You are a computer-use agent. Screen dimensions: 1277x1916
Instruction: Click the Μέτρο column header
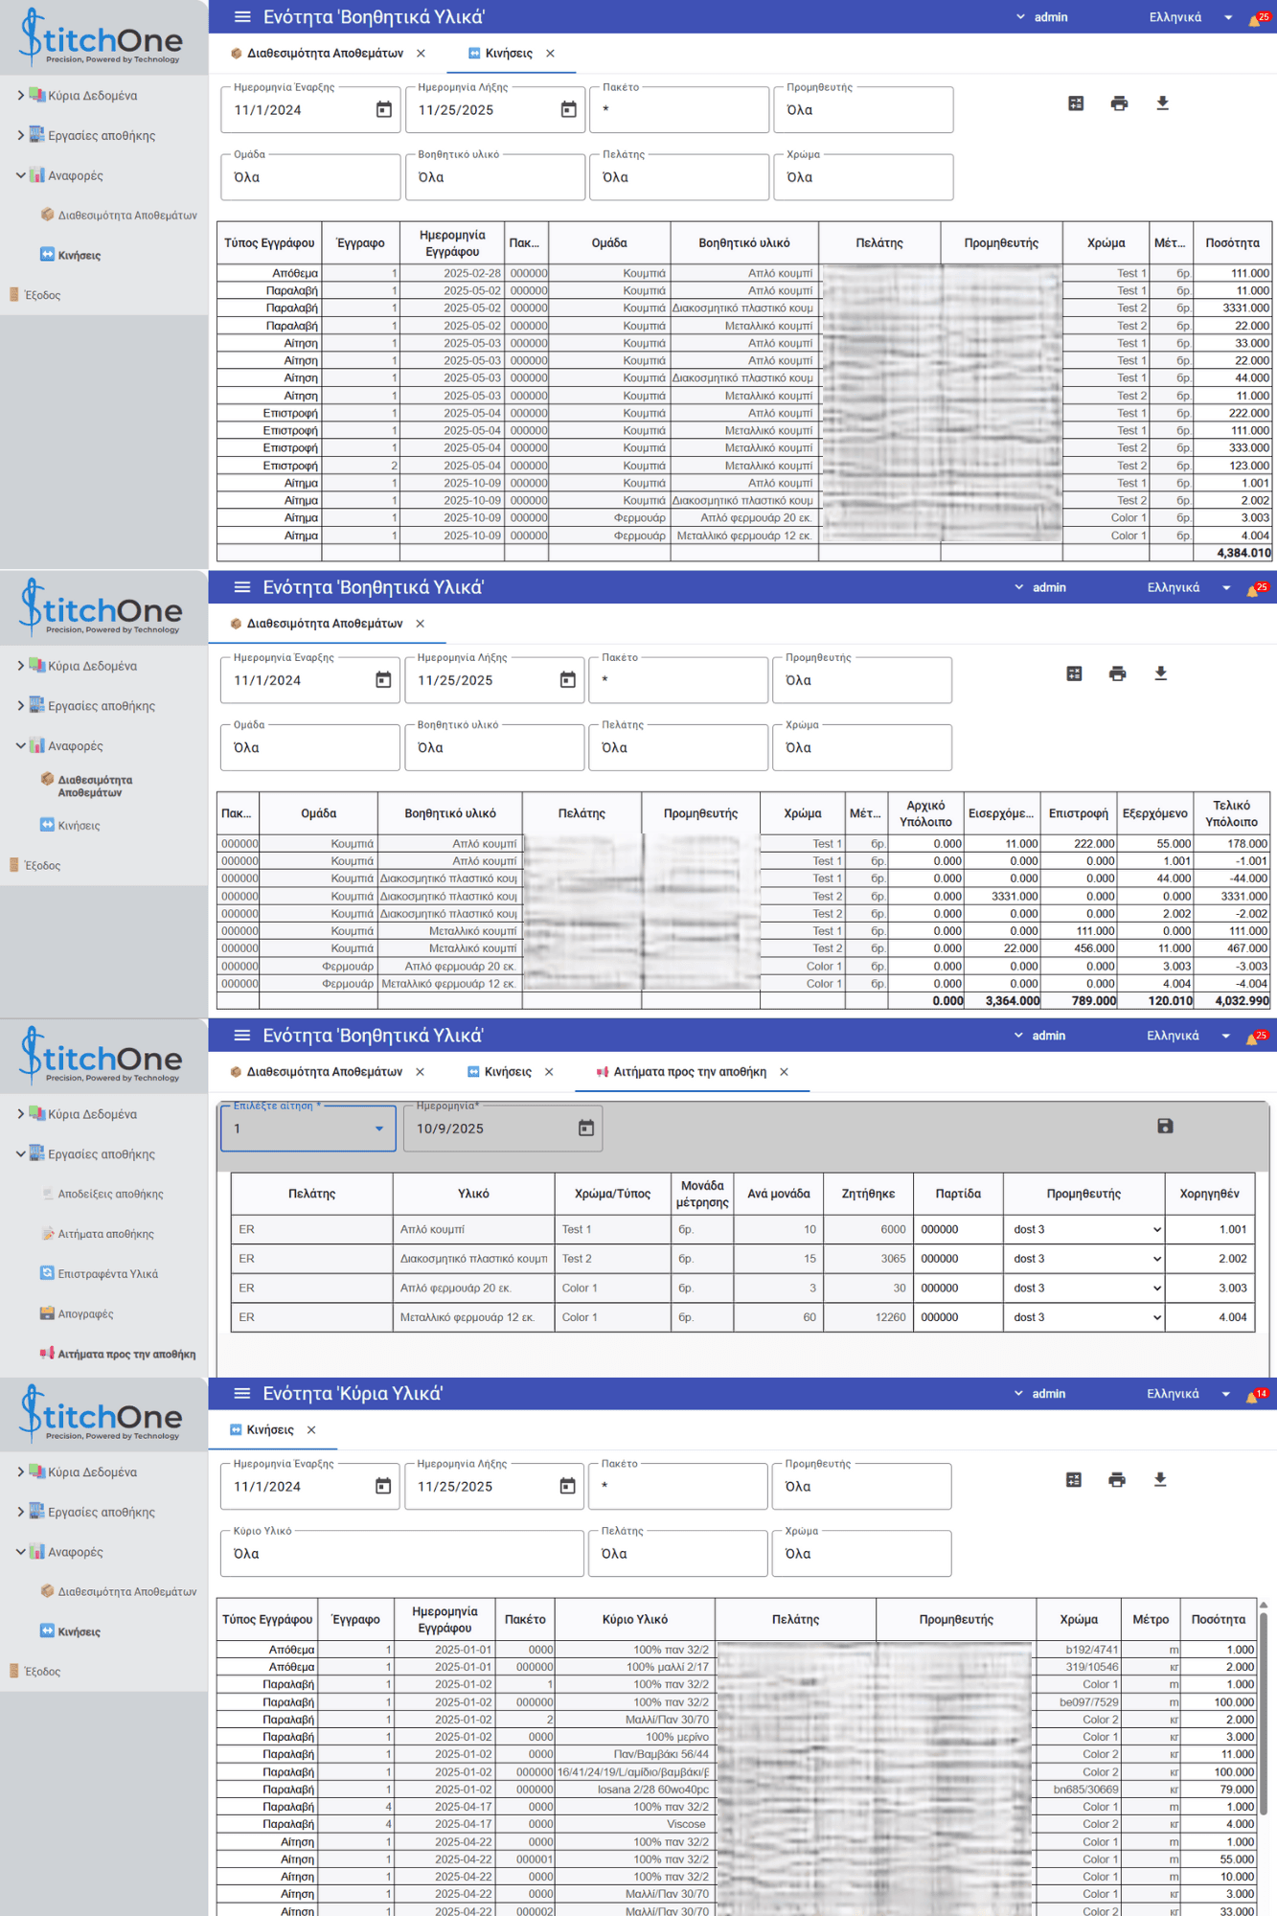[x=1151, y=1620]
